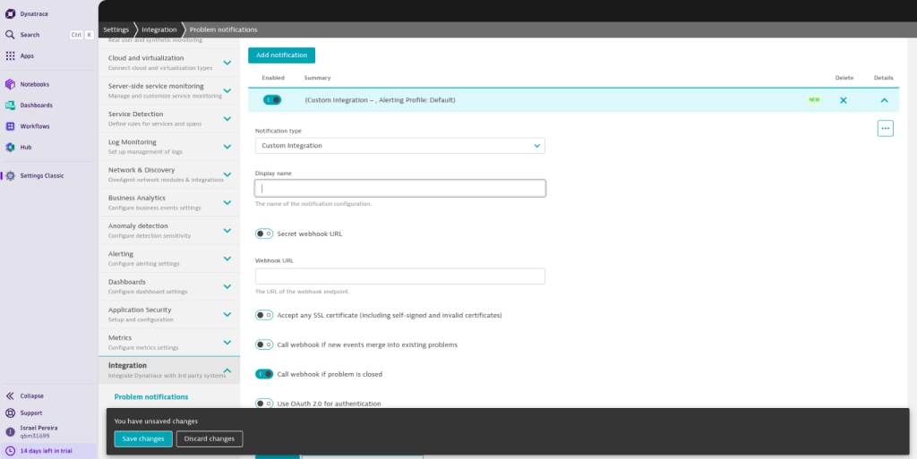Open the Notification type dropdown
The width and height of the screenshot is (917, 459).
tap(399, 145)
